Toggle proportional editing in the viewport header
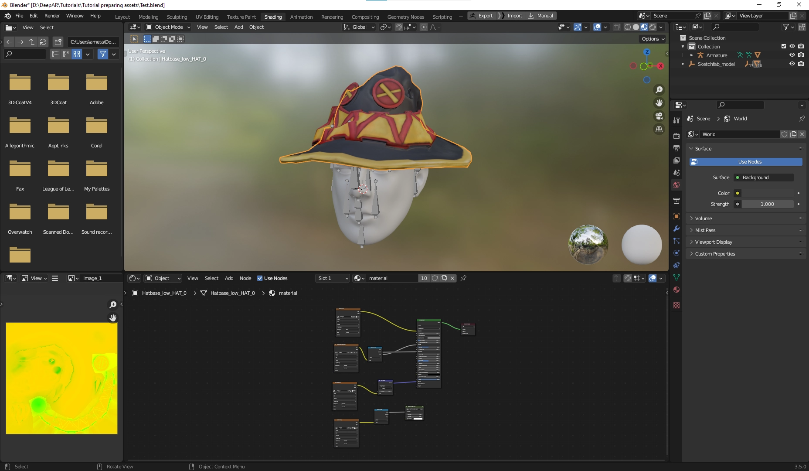This screenshot has height=471, width=809. point(423,27)
